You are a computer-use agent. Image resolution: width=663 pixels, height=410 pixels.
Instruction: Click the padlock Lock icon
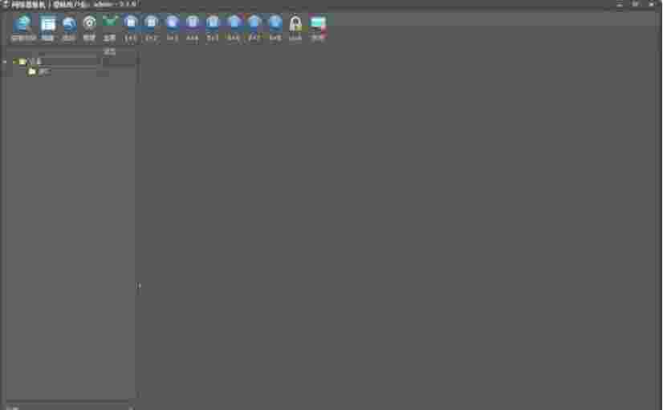295,25
